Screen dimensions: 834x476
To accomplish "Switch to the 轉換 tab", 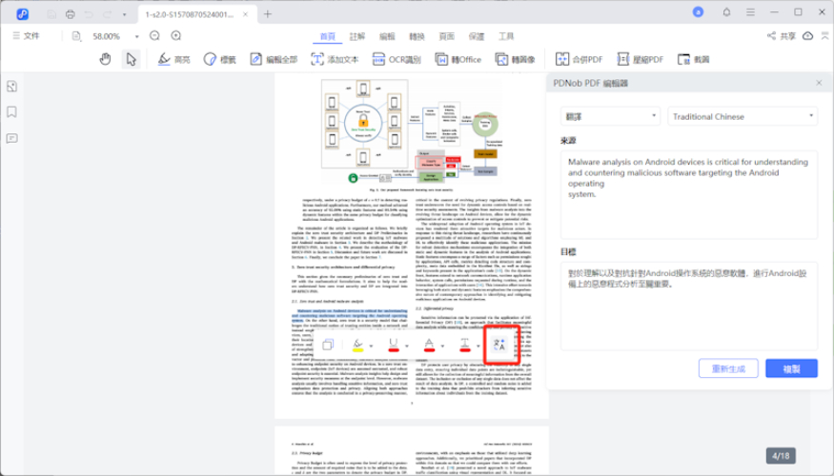I will point(417,36).
